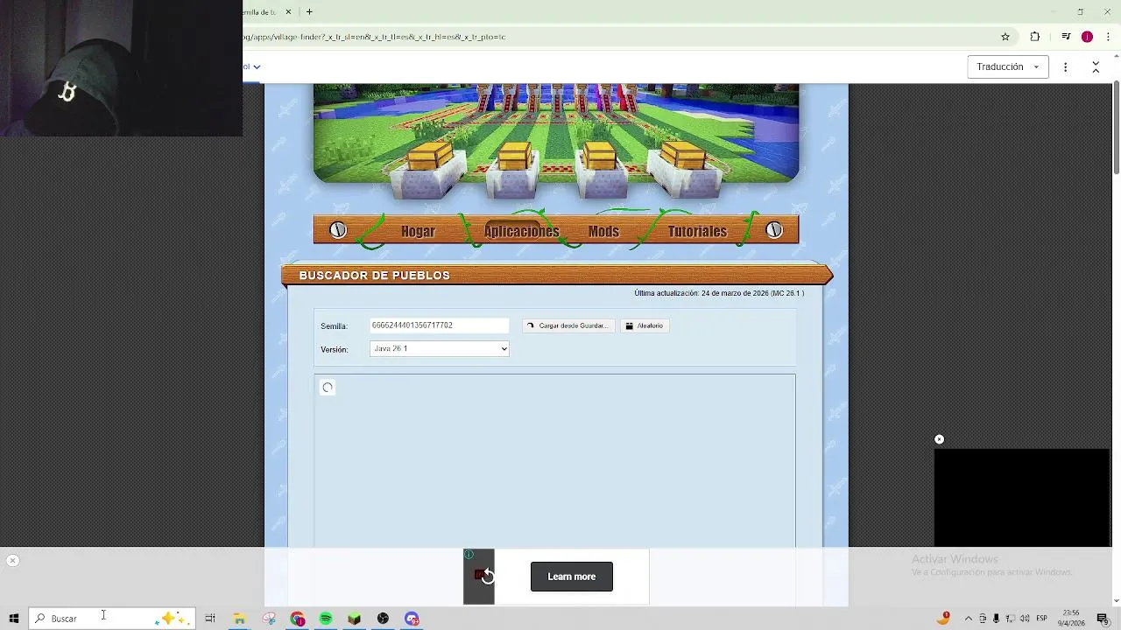Open the media controls icon in toolbar
1121x630 pixels.
[x=1066, y=37]
